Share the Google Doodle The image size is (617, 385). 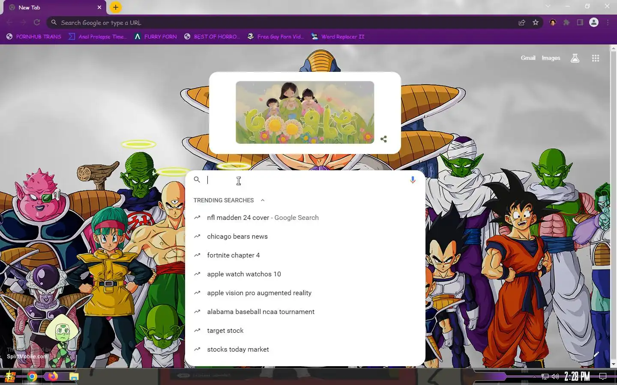[x=383, y=139]
